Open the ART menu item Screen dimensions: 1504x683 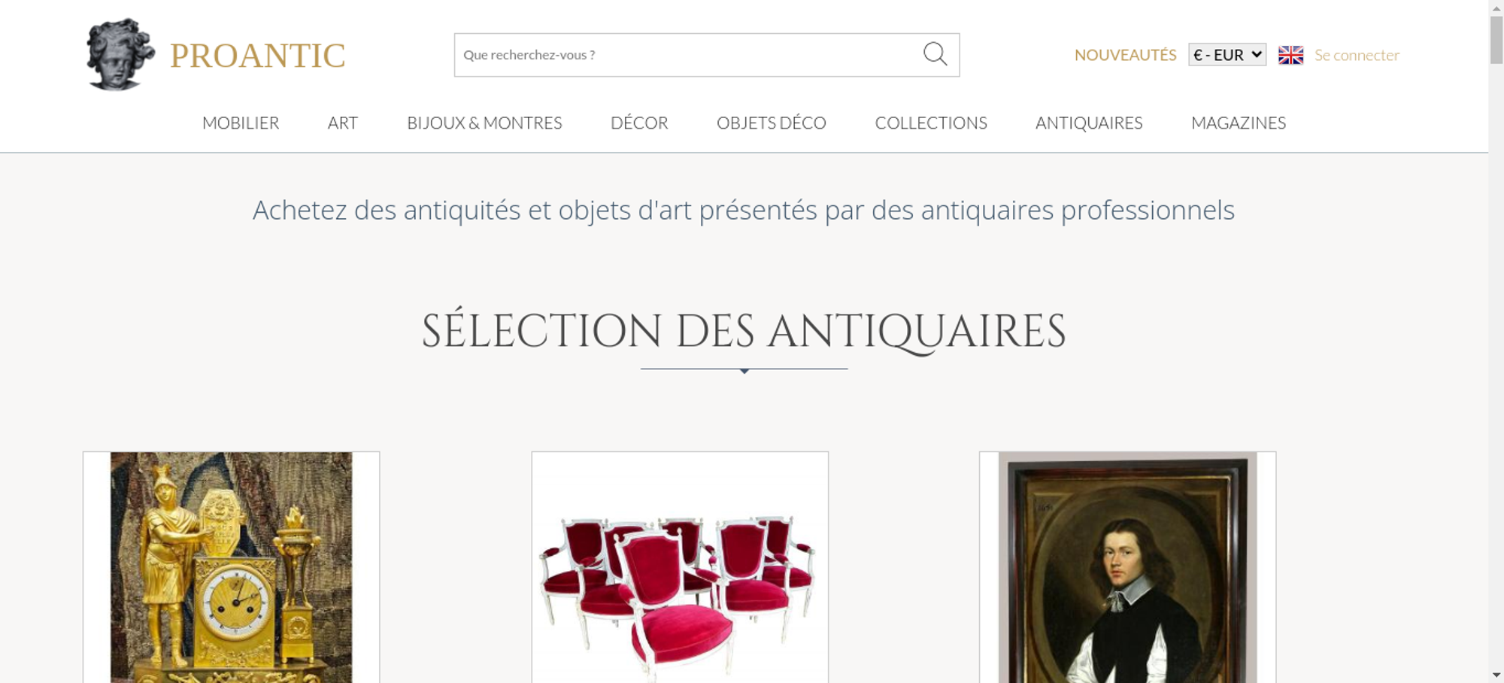[343, 123]
